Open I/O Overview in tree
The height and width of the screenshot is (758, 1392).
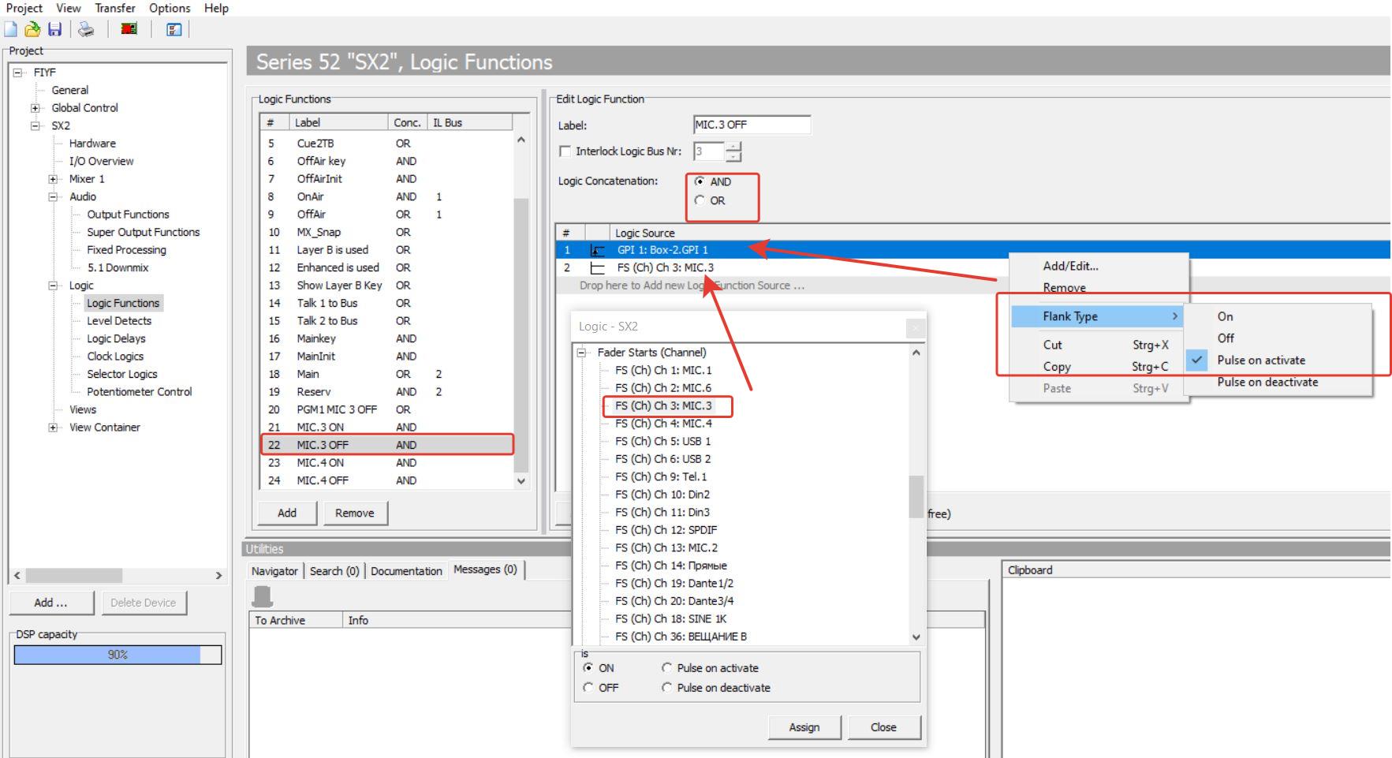[x=101, y=161]
